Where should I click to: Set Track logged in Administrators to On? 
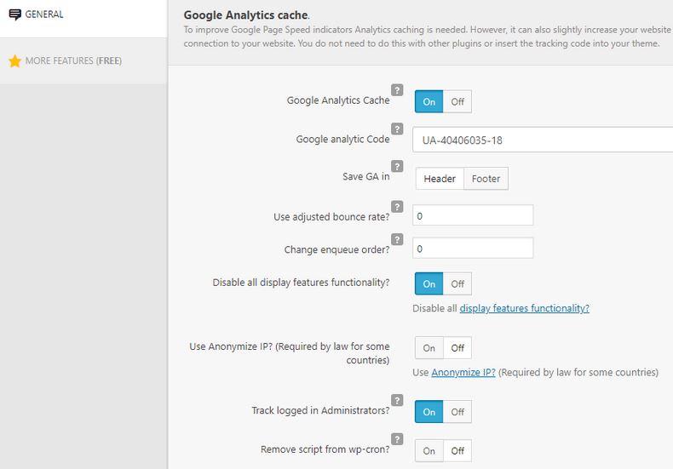click(429, 412)
